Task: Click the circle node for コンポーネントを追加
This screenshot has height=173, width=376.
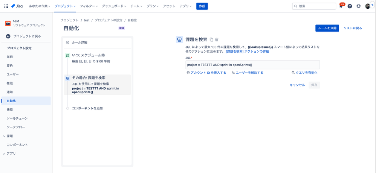Action: point(67,108)
